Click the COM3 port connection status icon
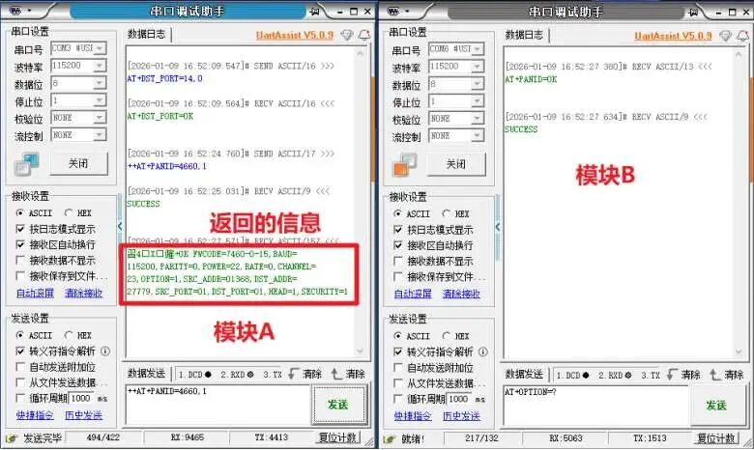 (x=26, y=164)
